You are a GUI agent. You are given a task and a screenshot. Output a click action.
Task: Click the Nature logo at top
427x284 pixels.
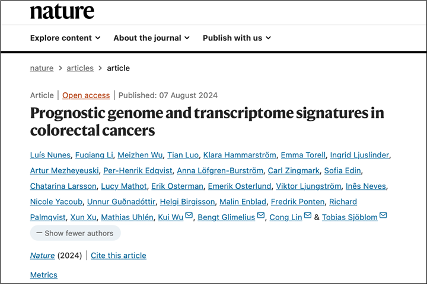(62, 11)
